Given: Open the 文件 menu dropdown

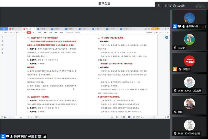Looking at the screenshot, I should tap(5, 33).
